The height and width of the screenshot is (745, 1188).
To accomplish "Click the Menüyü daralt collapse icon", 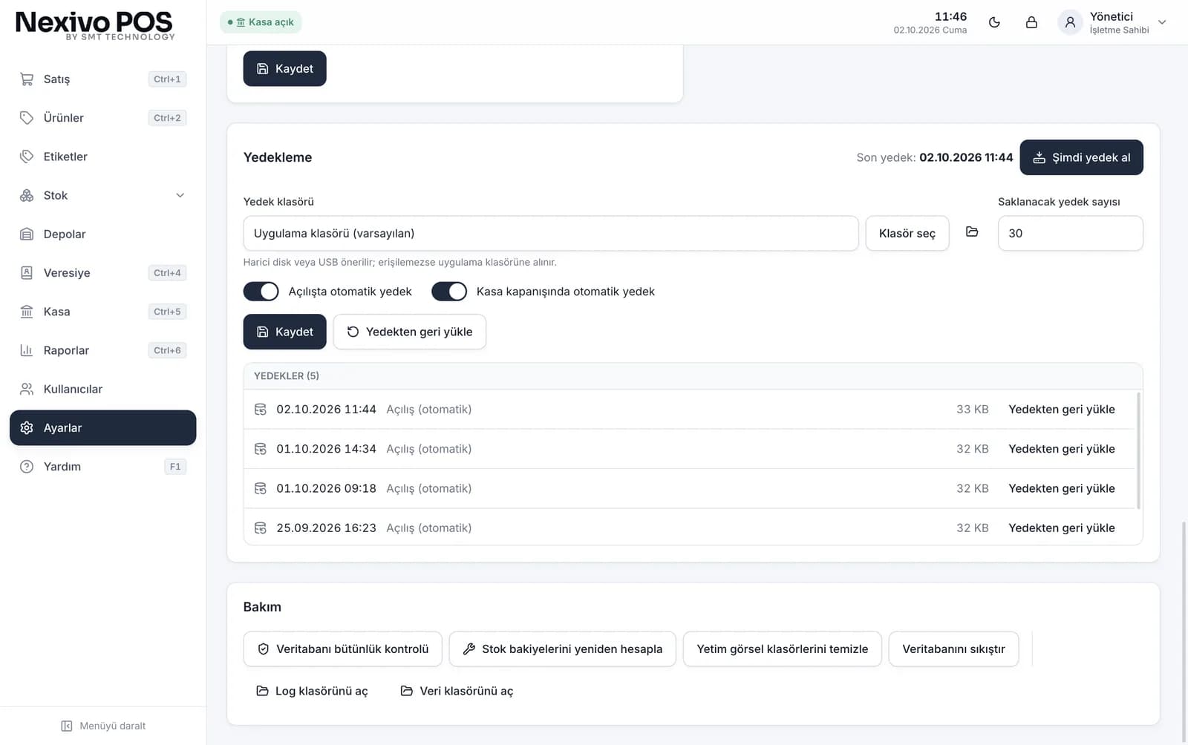I will click(67, 726).
